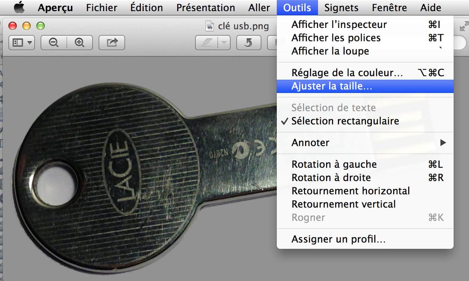Open the Aller menu
This screenshot has width=469, height=281.
[259, 8]
